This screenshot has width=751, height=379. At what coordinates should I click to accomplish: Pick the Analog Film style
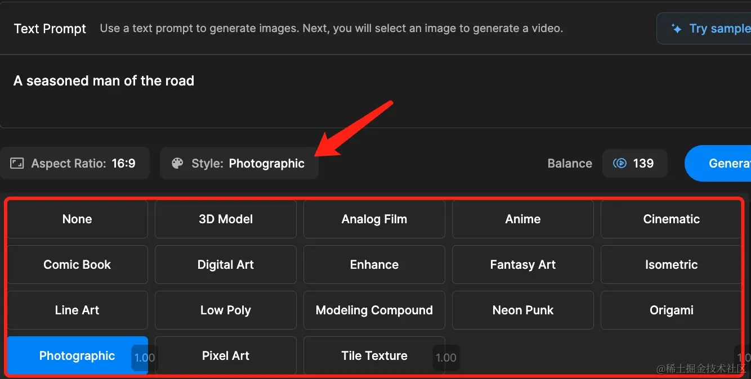click(374, 219)
